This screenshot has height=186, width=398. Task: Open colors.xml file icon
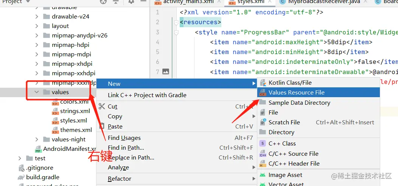pos(55,102)
